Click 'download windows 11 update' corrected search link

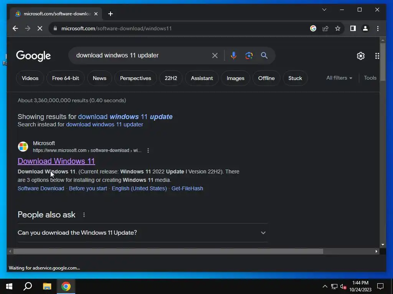125,117
